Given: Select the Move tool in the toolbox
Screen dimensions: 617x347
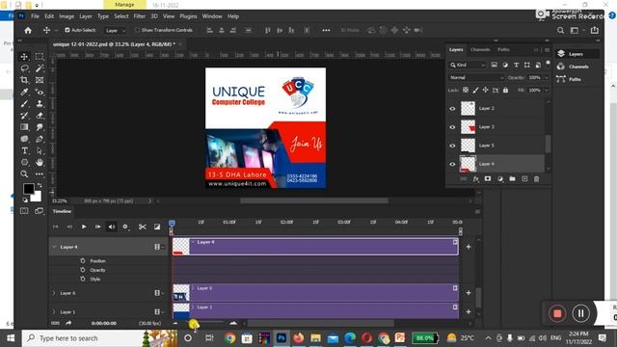Looking at the screenshot, I should tap(24, 57).
